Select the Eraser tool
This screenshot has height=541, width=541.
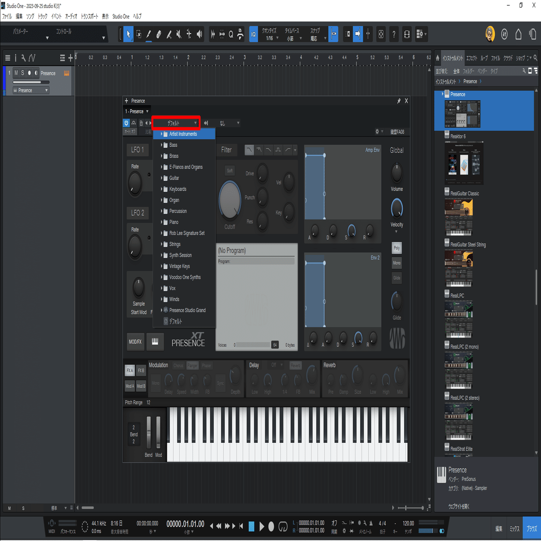click(x=158, y=34)
